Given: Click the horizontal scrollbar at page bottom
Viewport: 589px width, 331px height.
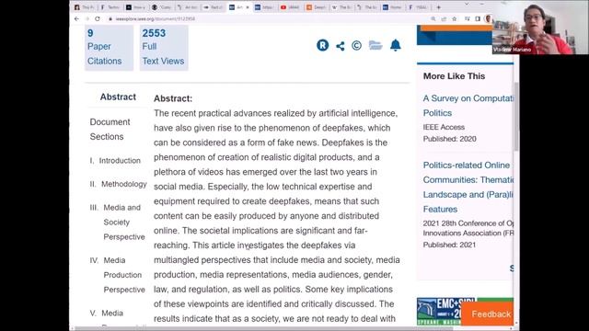Looking at the screenshot, I should (263, 328).
